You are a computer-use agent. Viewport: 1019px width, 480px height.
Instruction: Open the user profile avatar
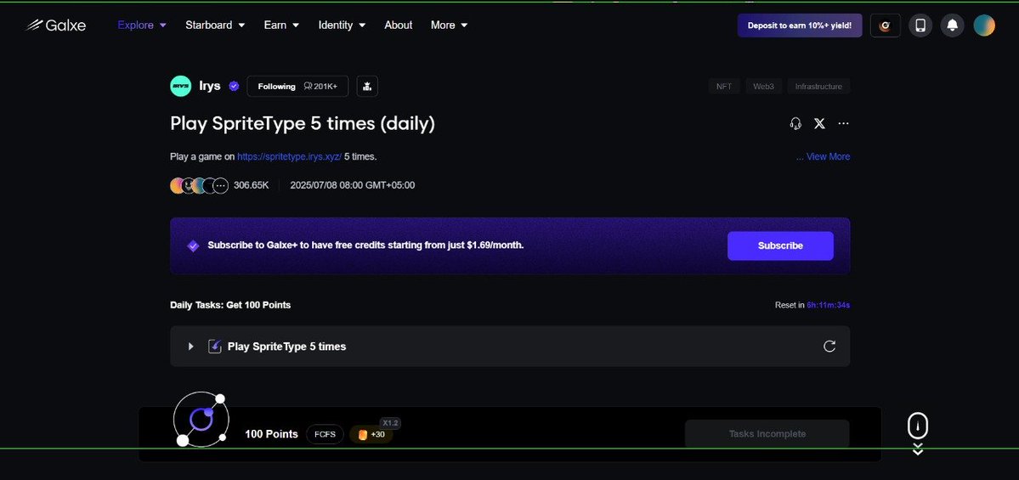pyautogui.click(x=984, y=25)
